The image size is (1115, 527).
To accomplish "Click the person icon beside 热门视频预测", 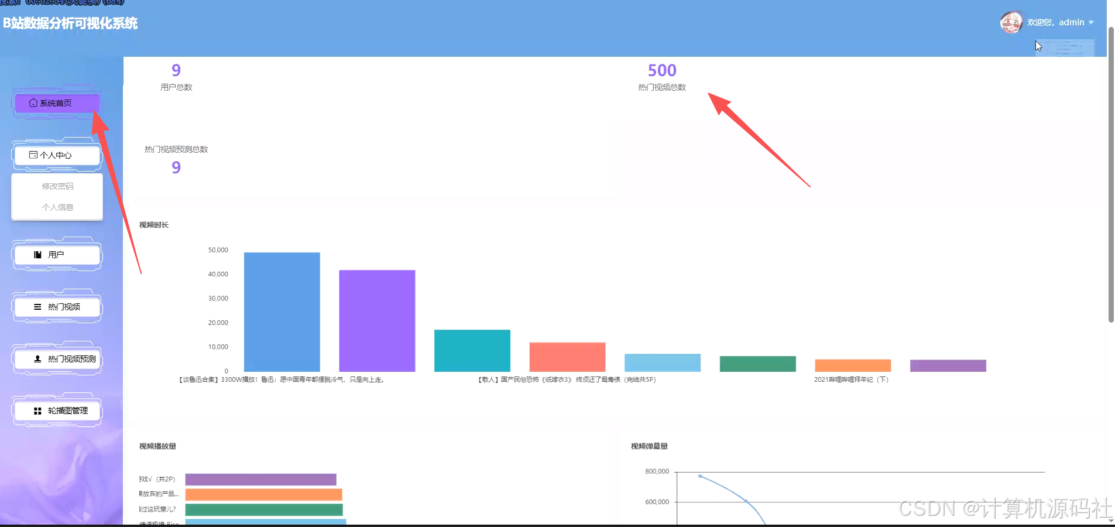I will pyautogui.click(x=37, y=359).
